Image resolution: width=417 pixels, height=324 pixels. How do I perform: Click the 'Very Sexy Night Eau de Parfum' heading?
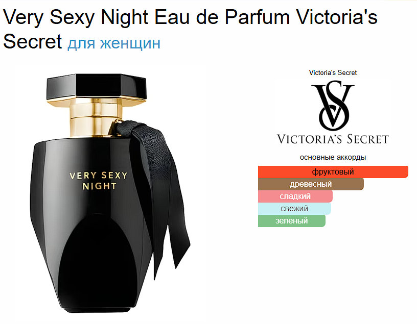(146, 17)
